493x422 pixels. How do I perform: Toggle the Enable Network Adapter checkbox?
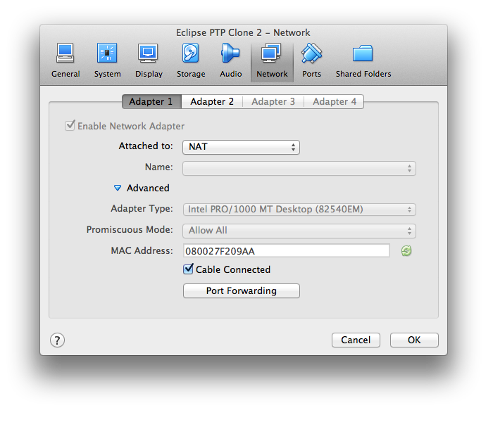(70, 126)
